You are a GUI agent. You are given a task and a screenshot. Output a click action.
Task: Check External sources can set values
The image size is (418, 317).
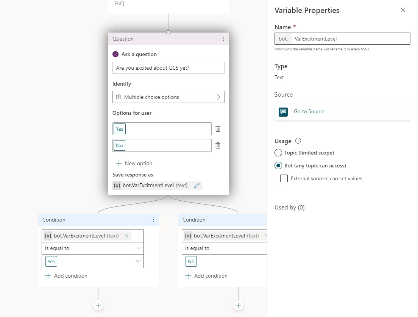click(284, 178)
